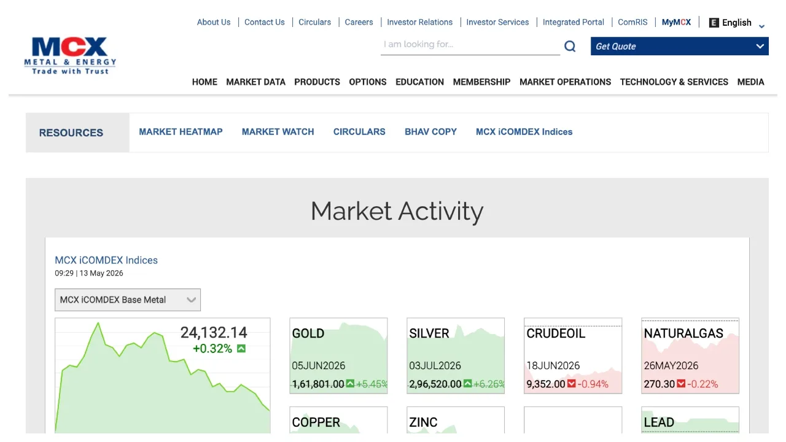Click the SILVER price 2,96,520.00
This screenshot has width=786, height=442.
(435, 384)
